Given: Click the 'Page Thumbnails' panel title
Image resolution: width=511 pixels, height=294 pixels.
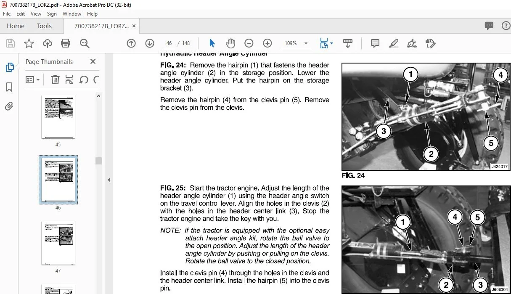Looking at the screenshot, I should 49,61.
